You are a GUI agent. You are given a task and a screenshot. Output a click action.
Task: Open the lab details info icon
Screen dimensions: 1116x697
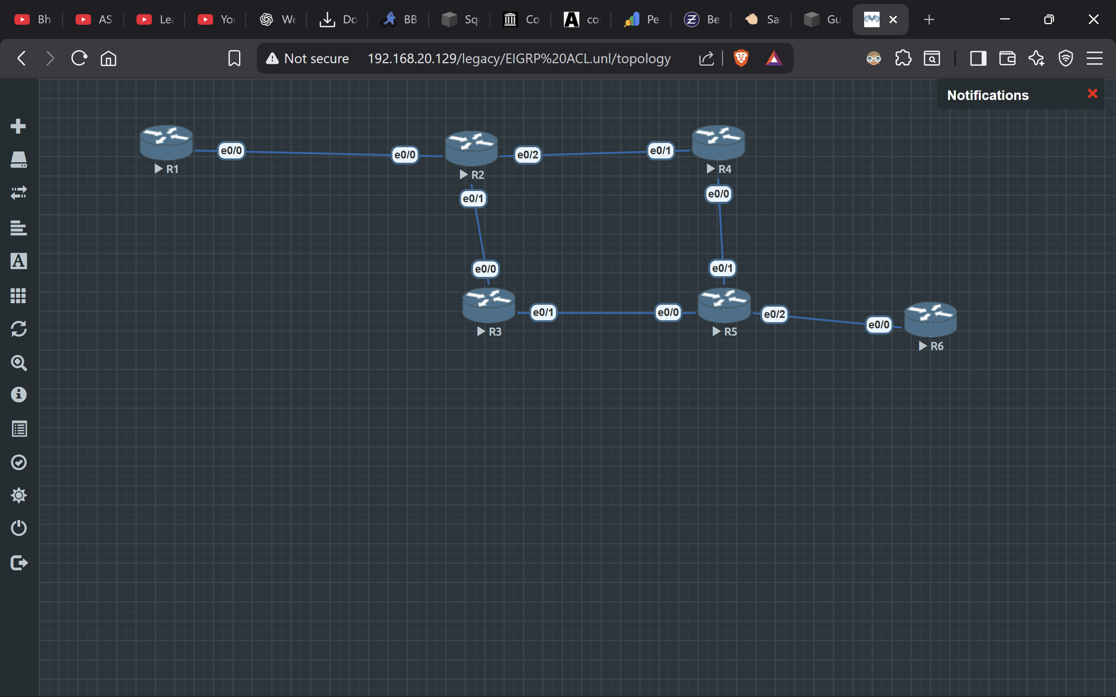click(18, 395)
